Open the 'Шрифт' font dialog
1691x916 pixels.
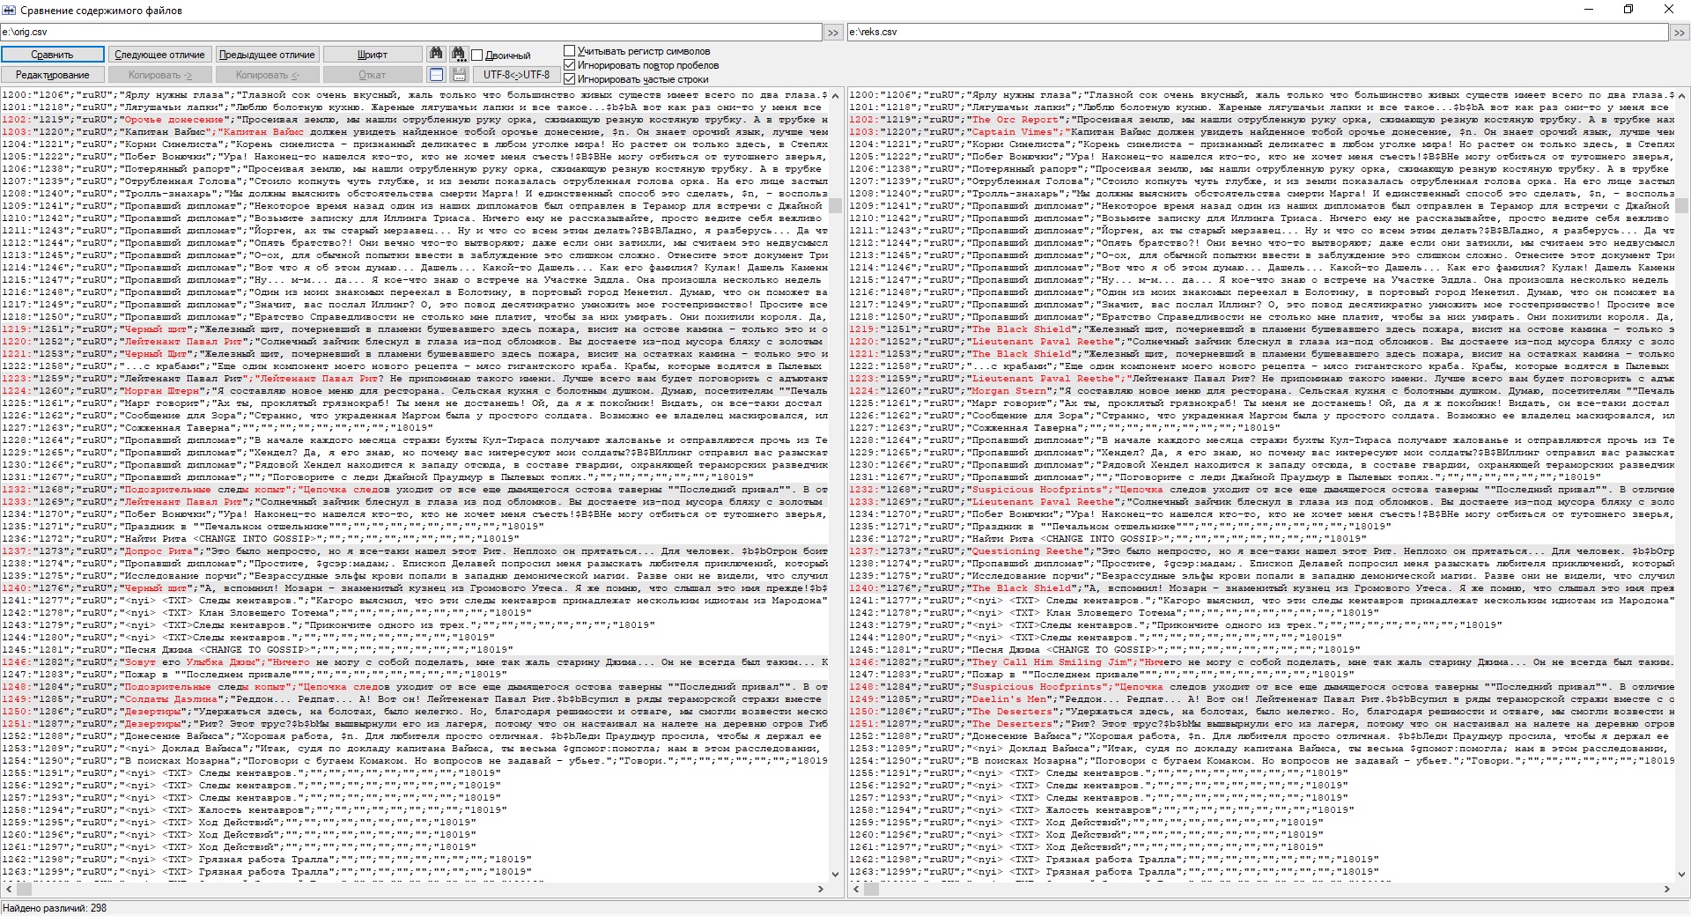pos(373,55)
